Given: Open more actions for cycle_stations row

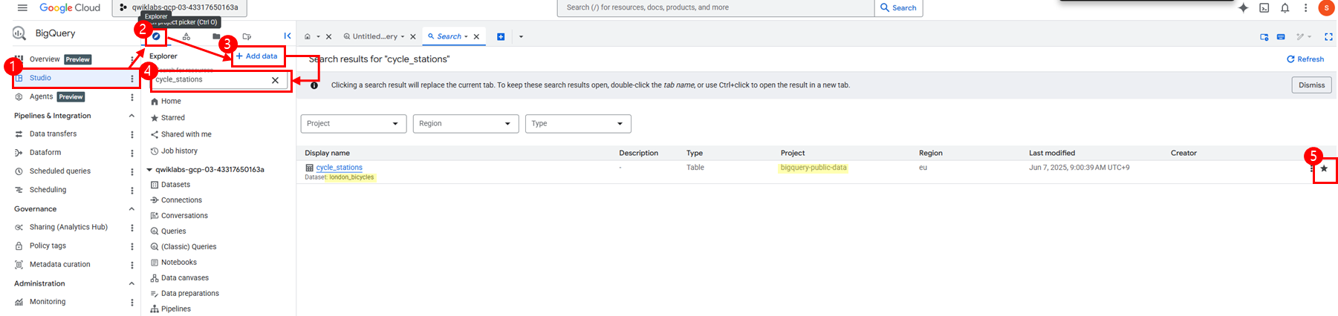Looking at the screenshot, I should tap(1311, 168).
